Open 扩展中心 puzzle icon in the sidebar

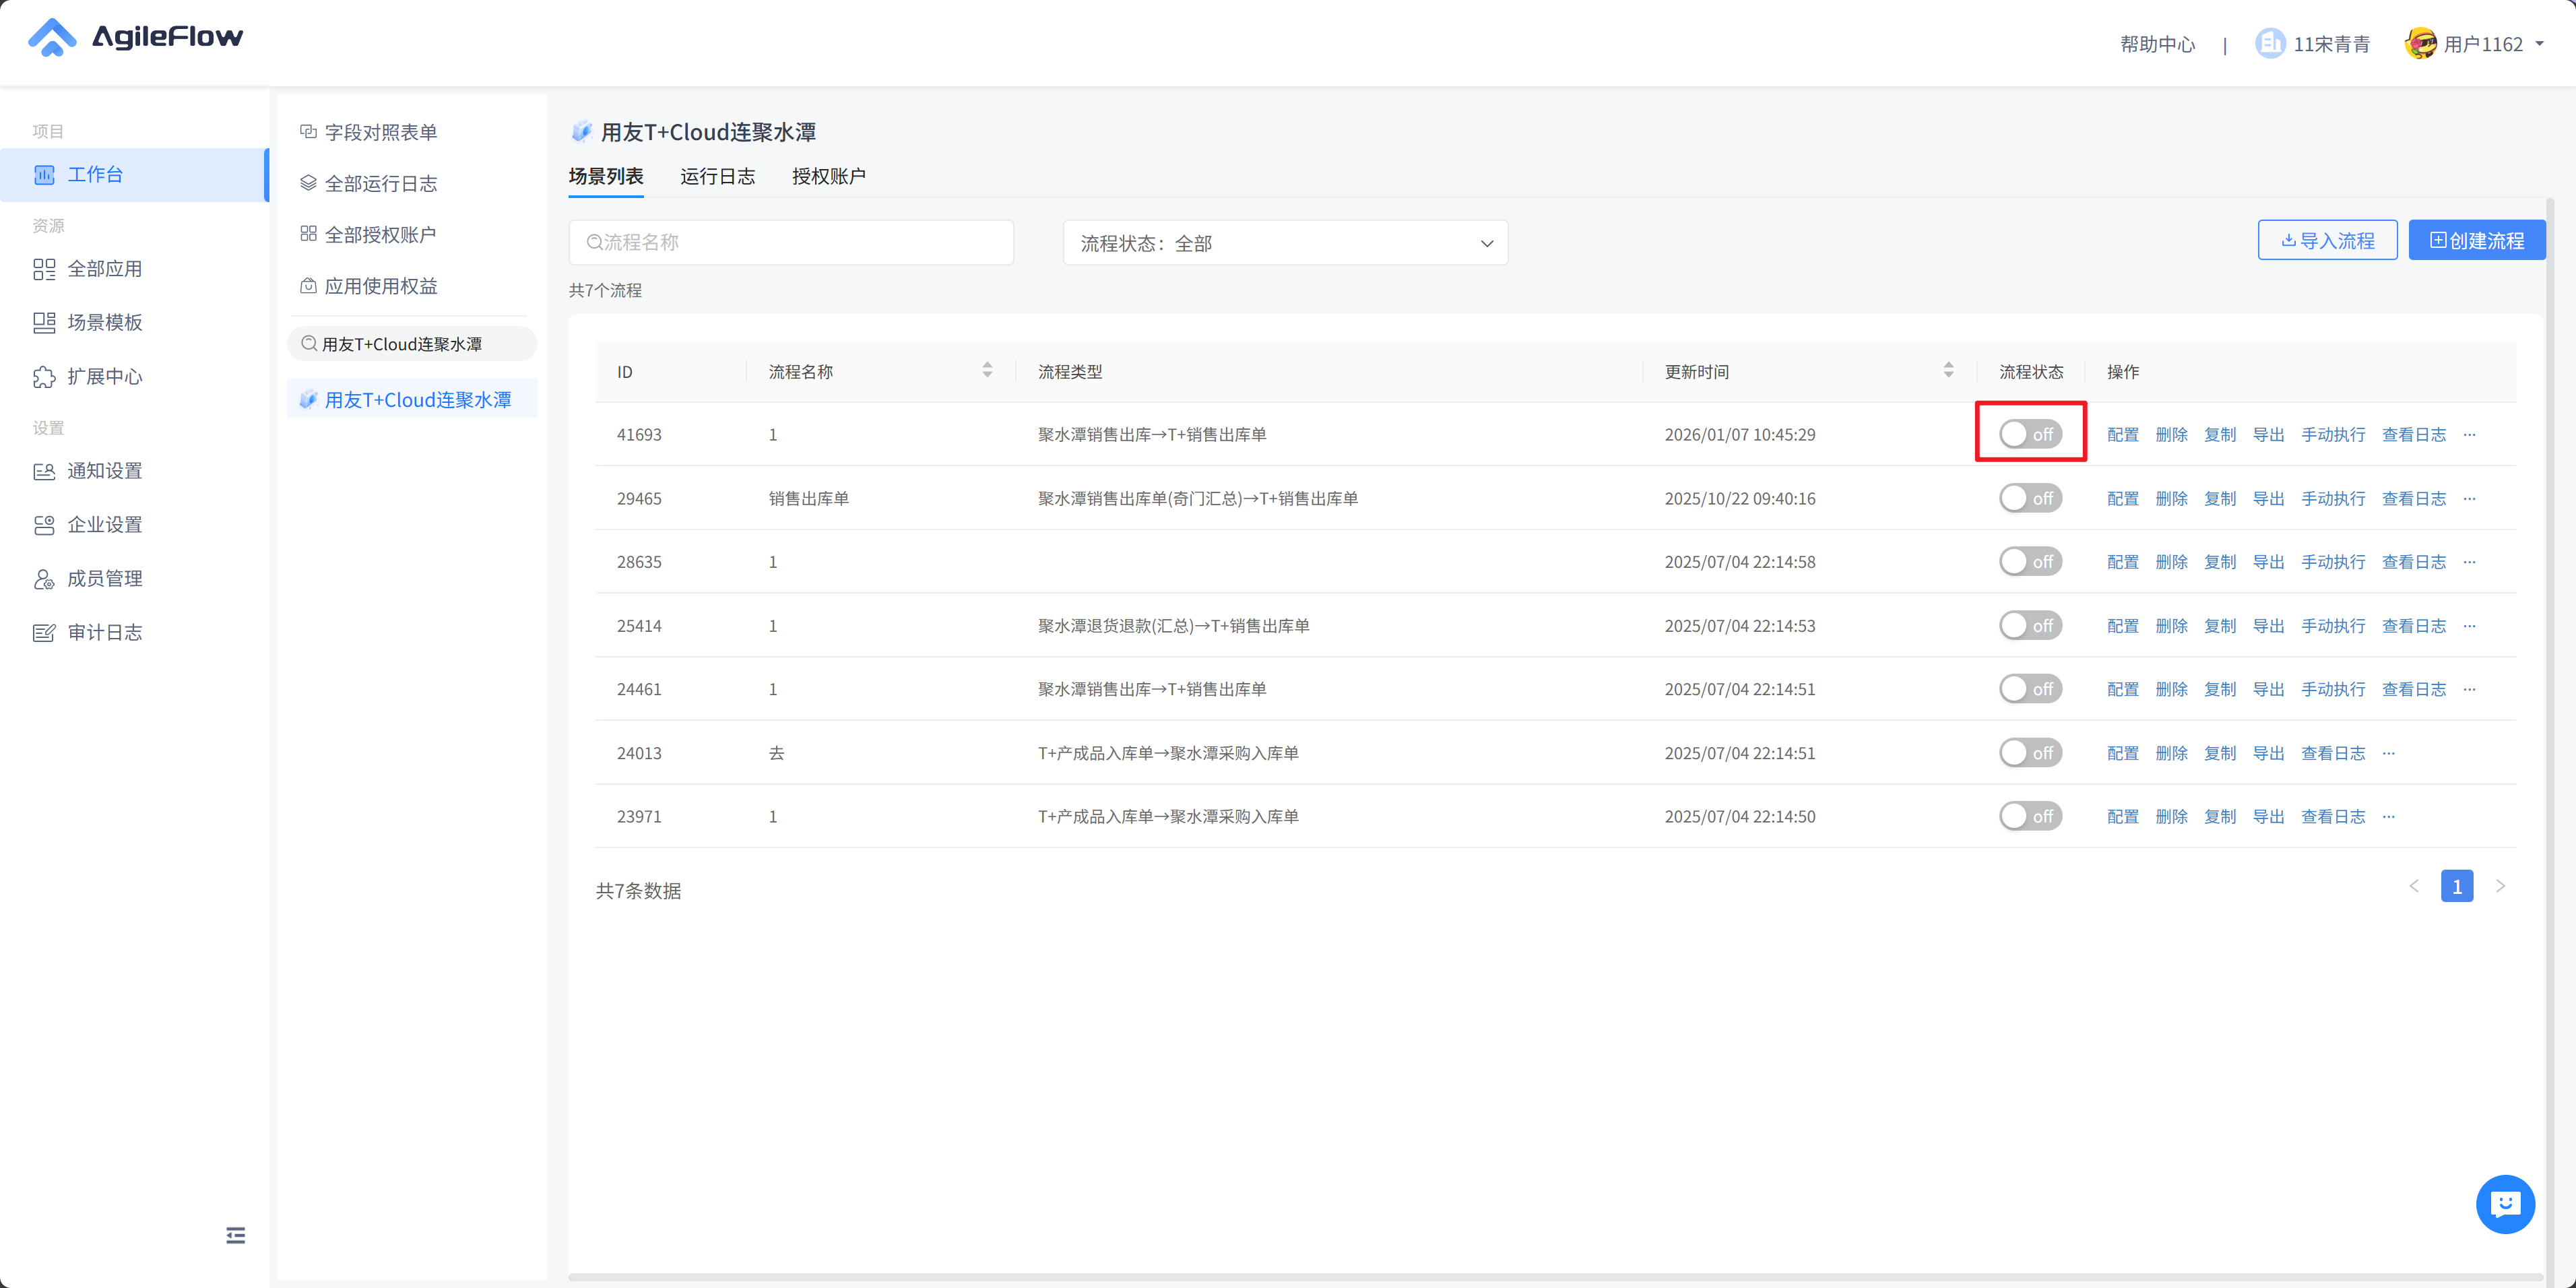coord(44,377)
